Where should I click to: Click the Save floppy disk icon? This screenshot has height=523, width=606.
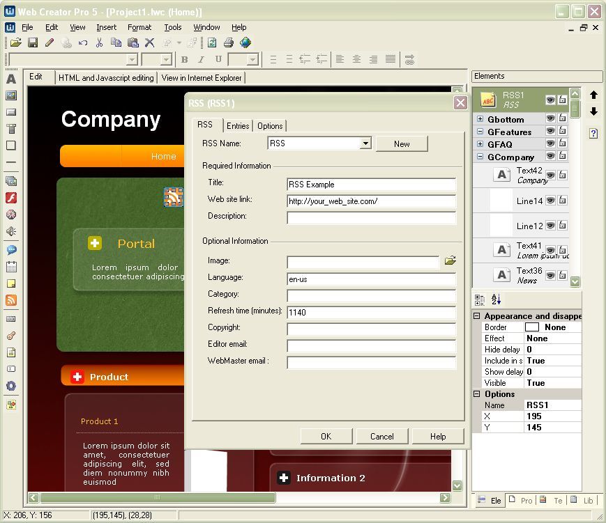33,42
